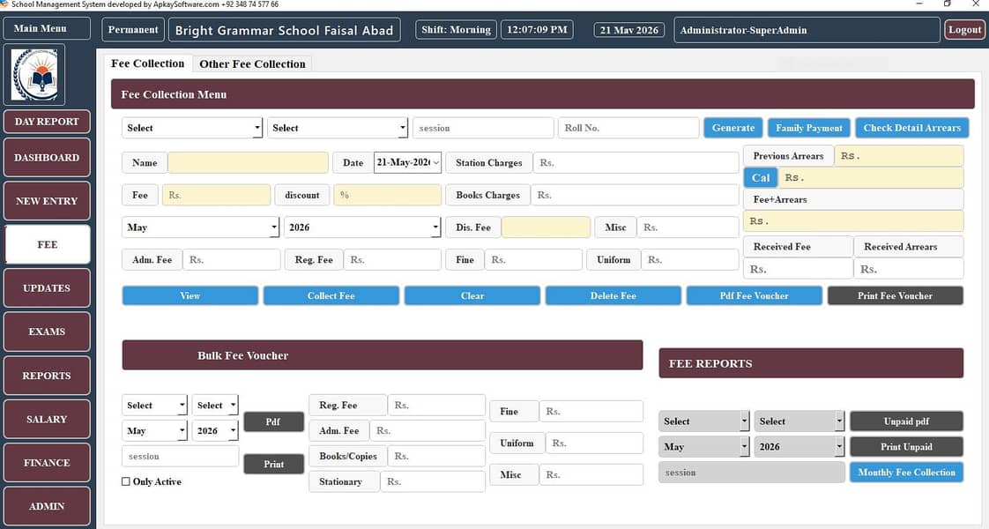Focus the session field in Fee Collection
989x529 pixels.
click(x=483, y=128)
